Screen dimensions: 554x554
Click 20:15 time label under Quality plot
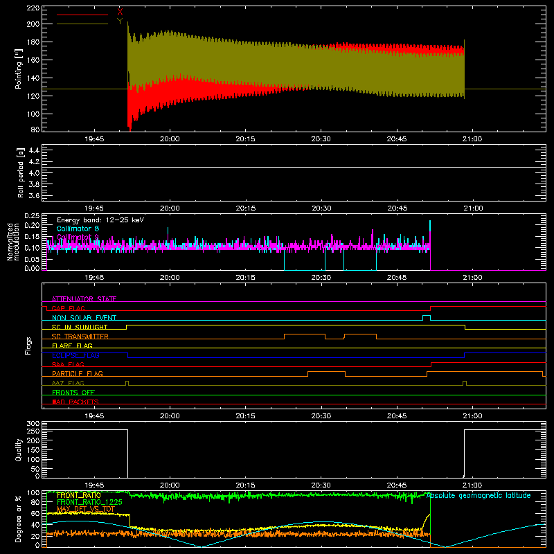[246, 485]
